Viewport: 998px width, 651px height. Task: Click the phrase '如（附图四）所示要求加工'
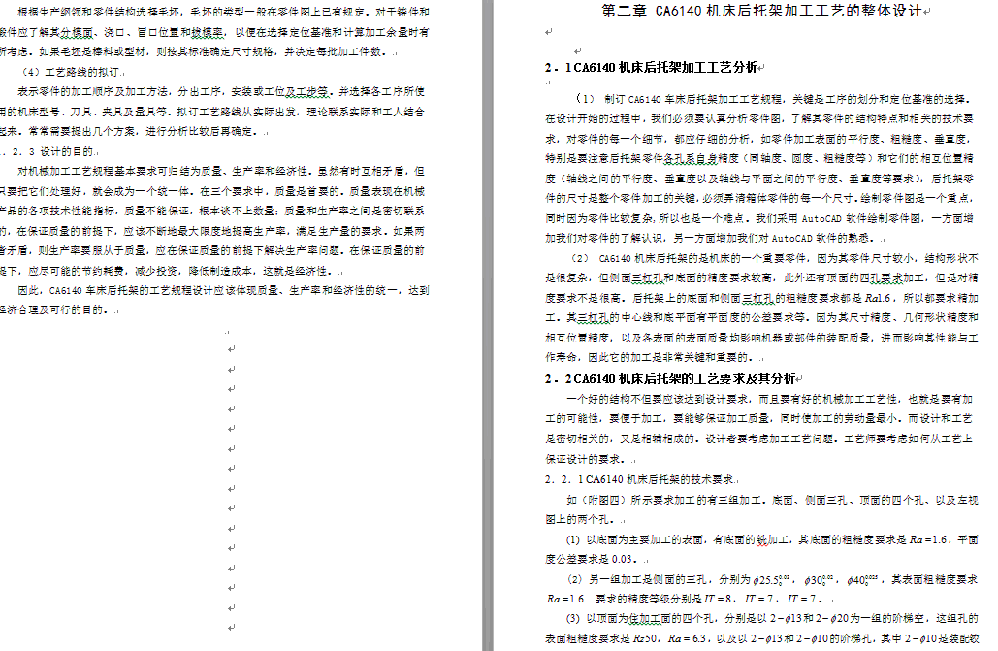point(637,500)
